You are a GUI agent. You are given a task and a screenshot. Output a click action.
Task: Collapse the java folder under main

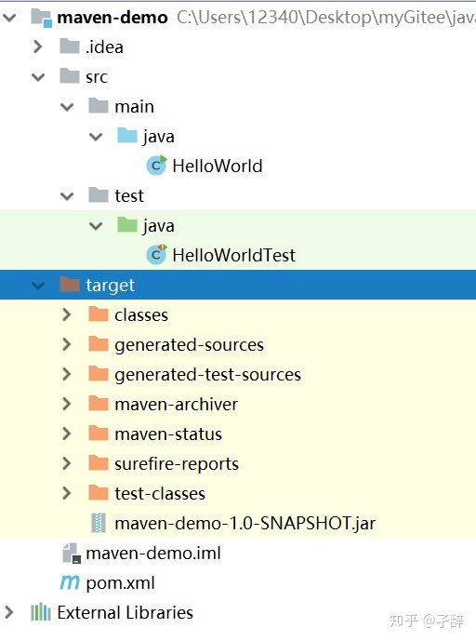click(96, 137)
